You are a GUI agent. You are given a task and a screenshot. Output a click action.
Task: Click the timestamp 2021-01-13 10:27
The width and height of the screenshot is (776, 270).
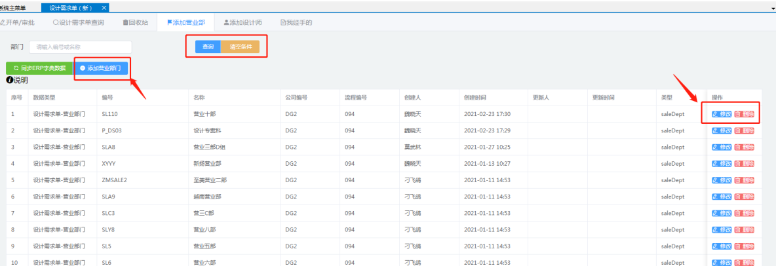click(x=487, y=164)
